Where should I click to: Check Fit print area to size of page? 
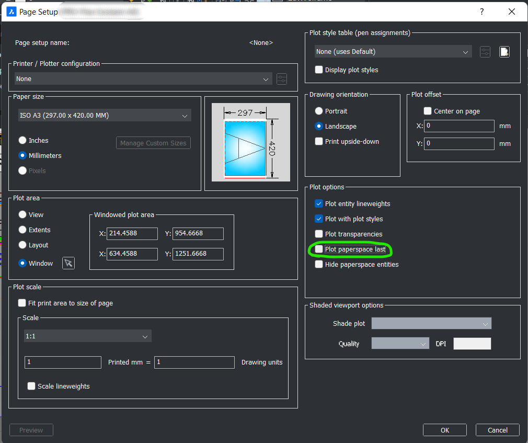point(22,303)
